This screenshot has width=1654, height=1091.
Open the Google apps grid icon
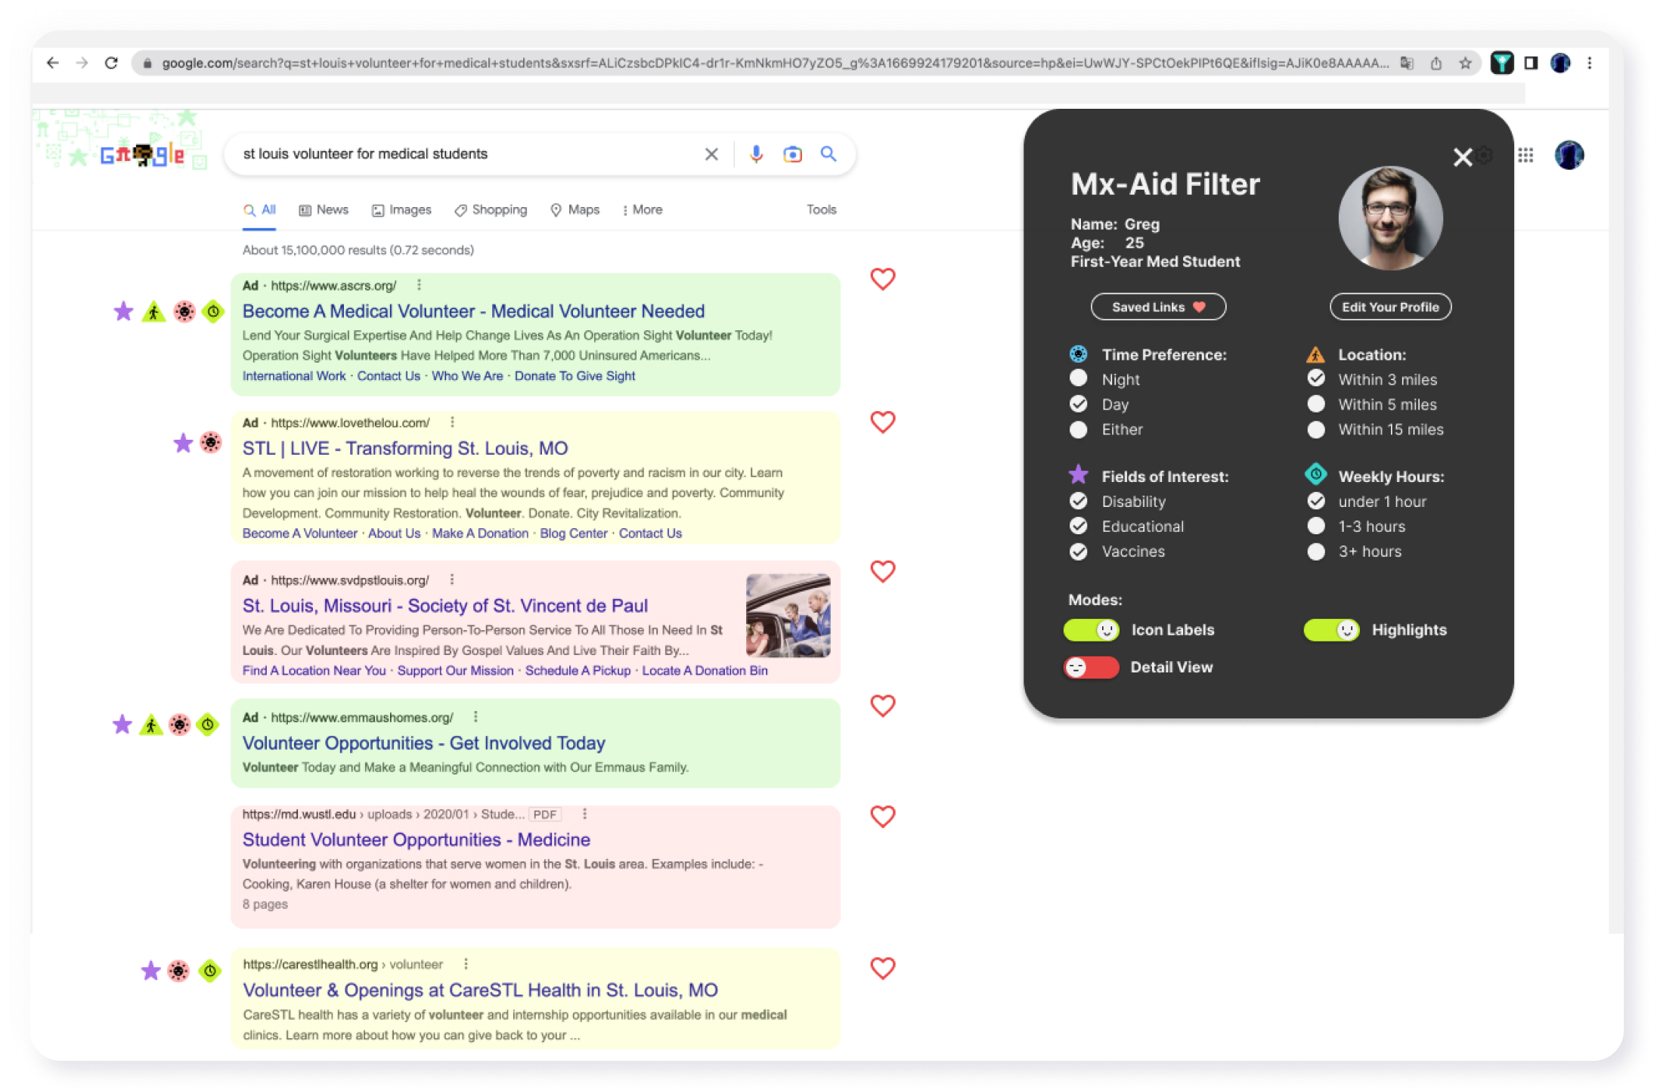tap(1525, 155)
